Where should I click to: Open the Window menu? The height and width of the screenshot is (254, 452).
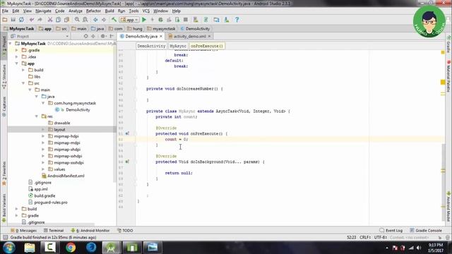(160, 11)
